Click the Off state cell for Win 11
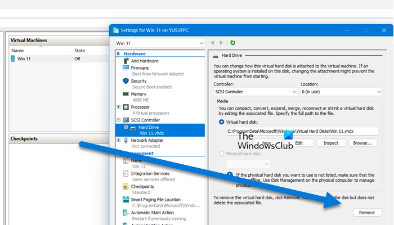 pos(77,58)
